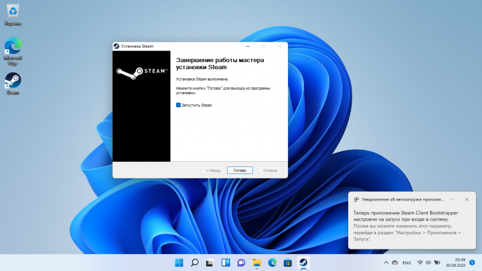
Task: Click the "Готово" button to finish
Action: [x=240, y=170]
